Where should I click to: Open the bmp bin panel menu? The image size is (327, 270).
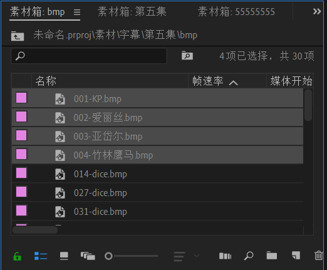(x=77, y=13)
